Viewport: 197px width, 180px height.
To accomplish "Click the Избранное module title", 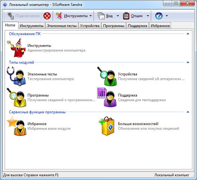I will pyautogui.click(x=37, y=124).
